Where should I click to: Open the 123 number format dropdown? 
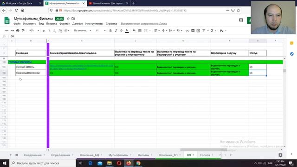(66, 31)
